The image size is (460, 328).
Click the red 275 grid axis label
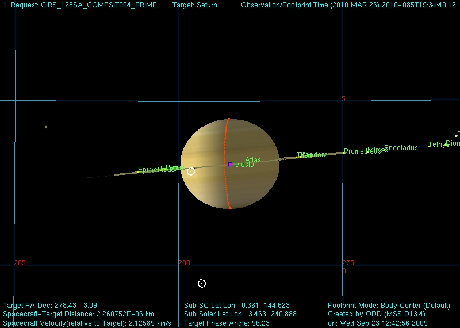click(x=348, y=263)
